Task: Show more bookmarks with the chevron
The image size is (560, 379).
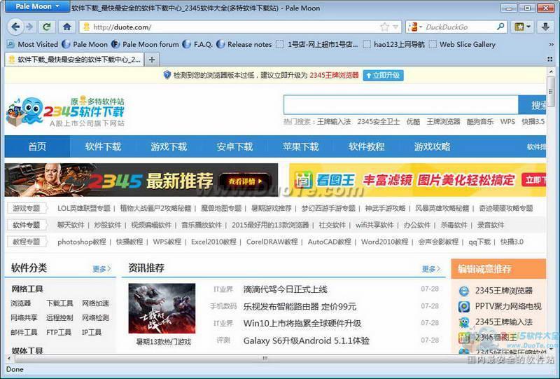Action: click(x=551, y=44)
